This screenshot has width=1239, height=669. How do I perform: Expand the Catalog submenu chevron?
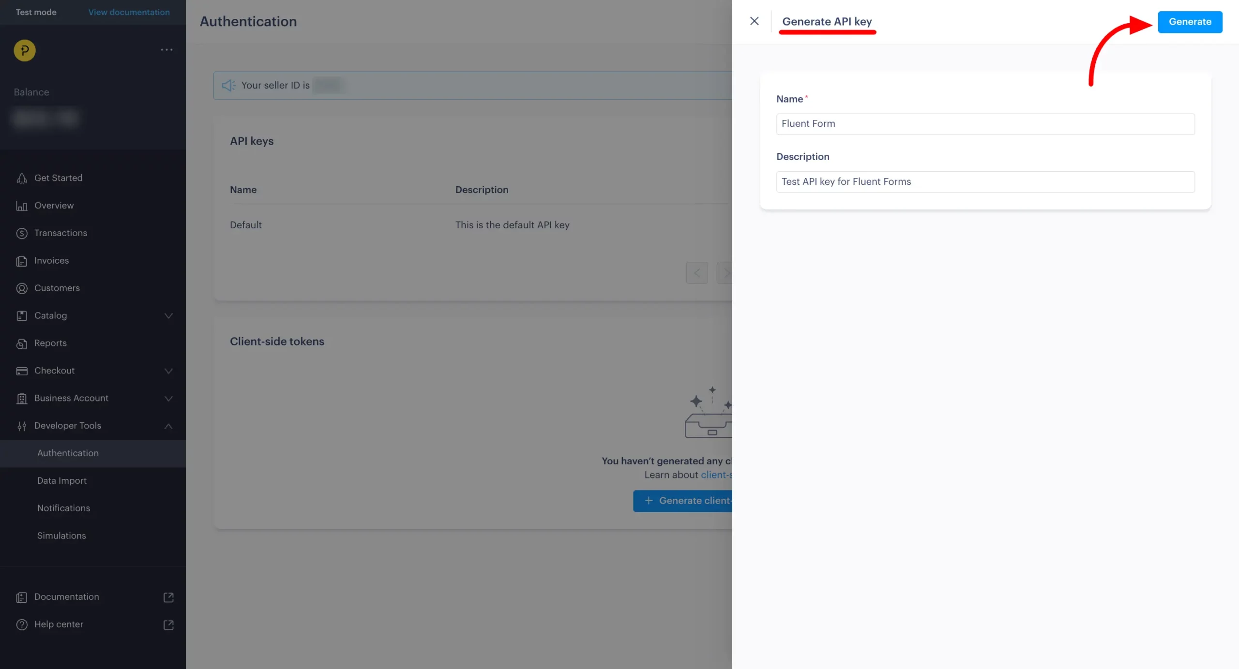pyautogui.click(x=168, y=316)
